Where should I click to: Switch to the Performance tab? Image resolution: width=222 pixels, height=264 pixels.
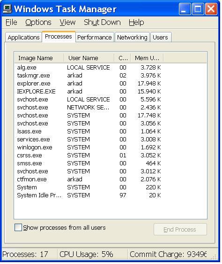pyautogui.click(x=95, y=37)
